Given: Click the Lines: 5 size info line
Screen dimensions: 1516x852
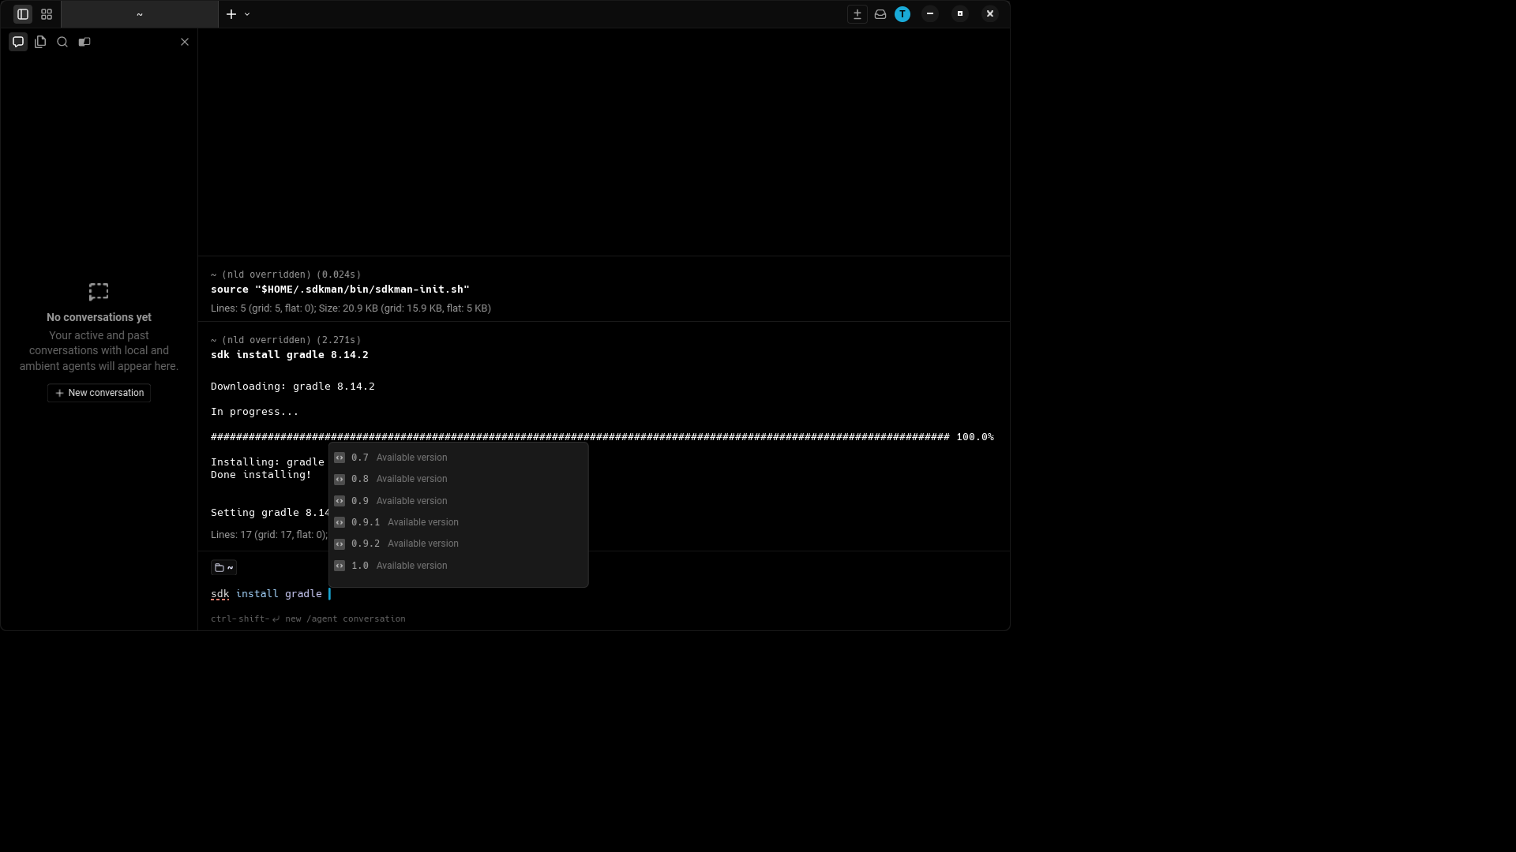Looking at the screenshot, I should click(351, 308).
